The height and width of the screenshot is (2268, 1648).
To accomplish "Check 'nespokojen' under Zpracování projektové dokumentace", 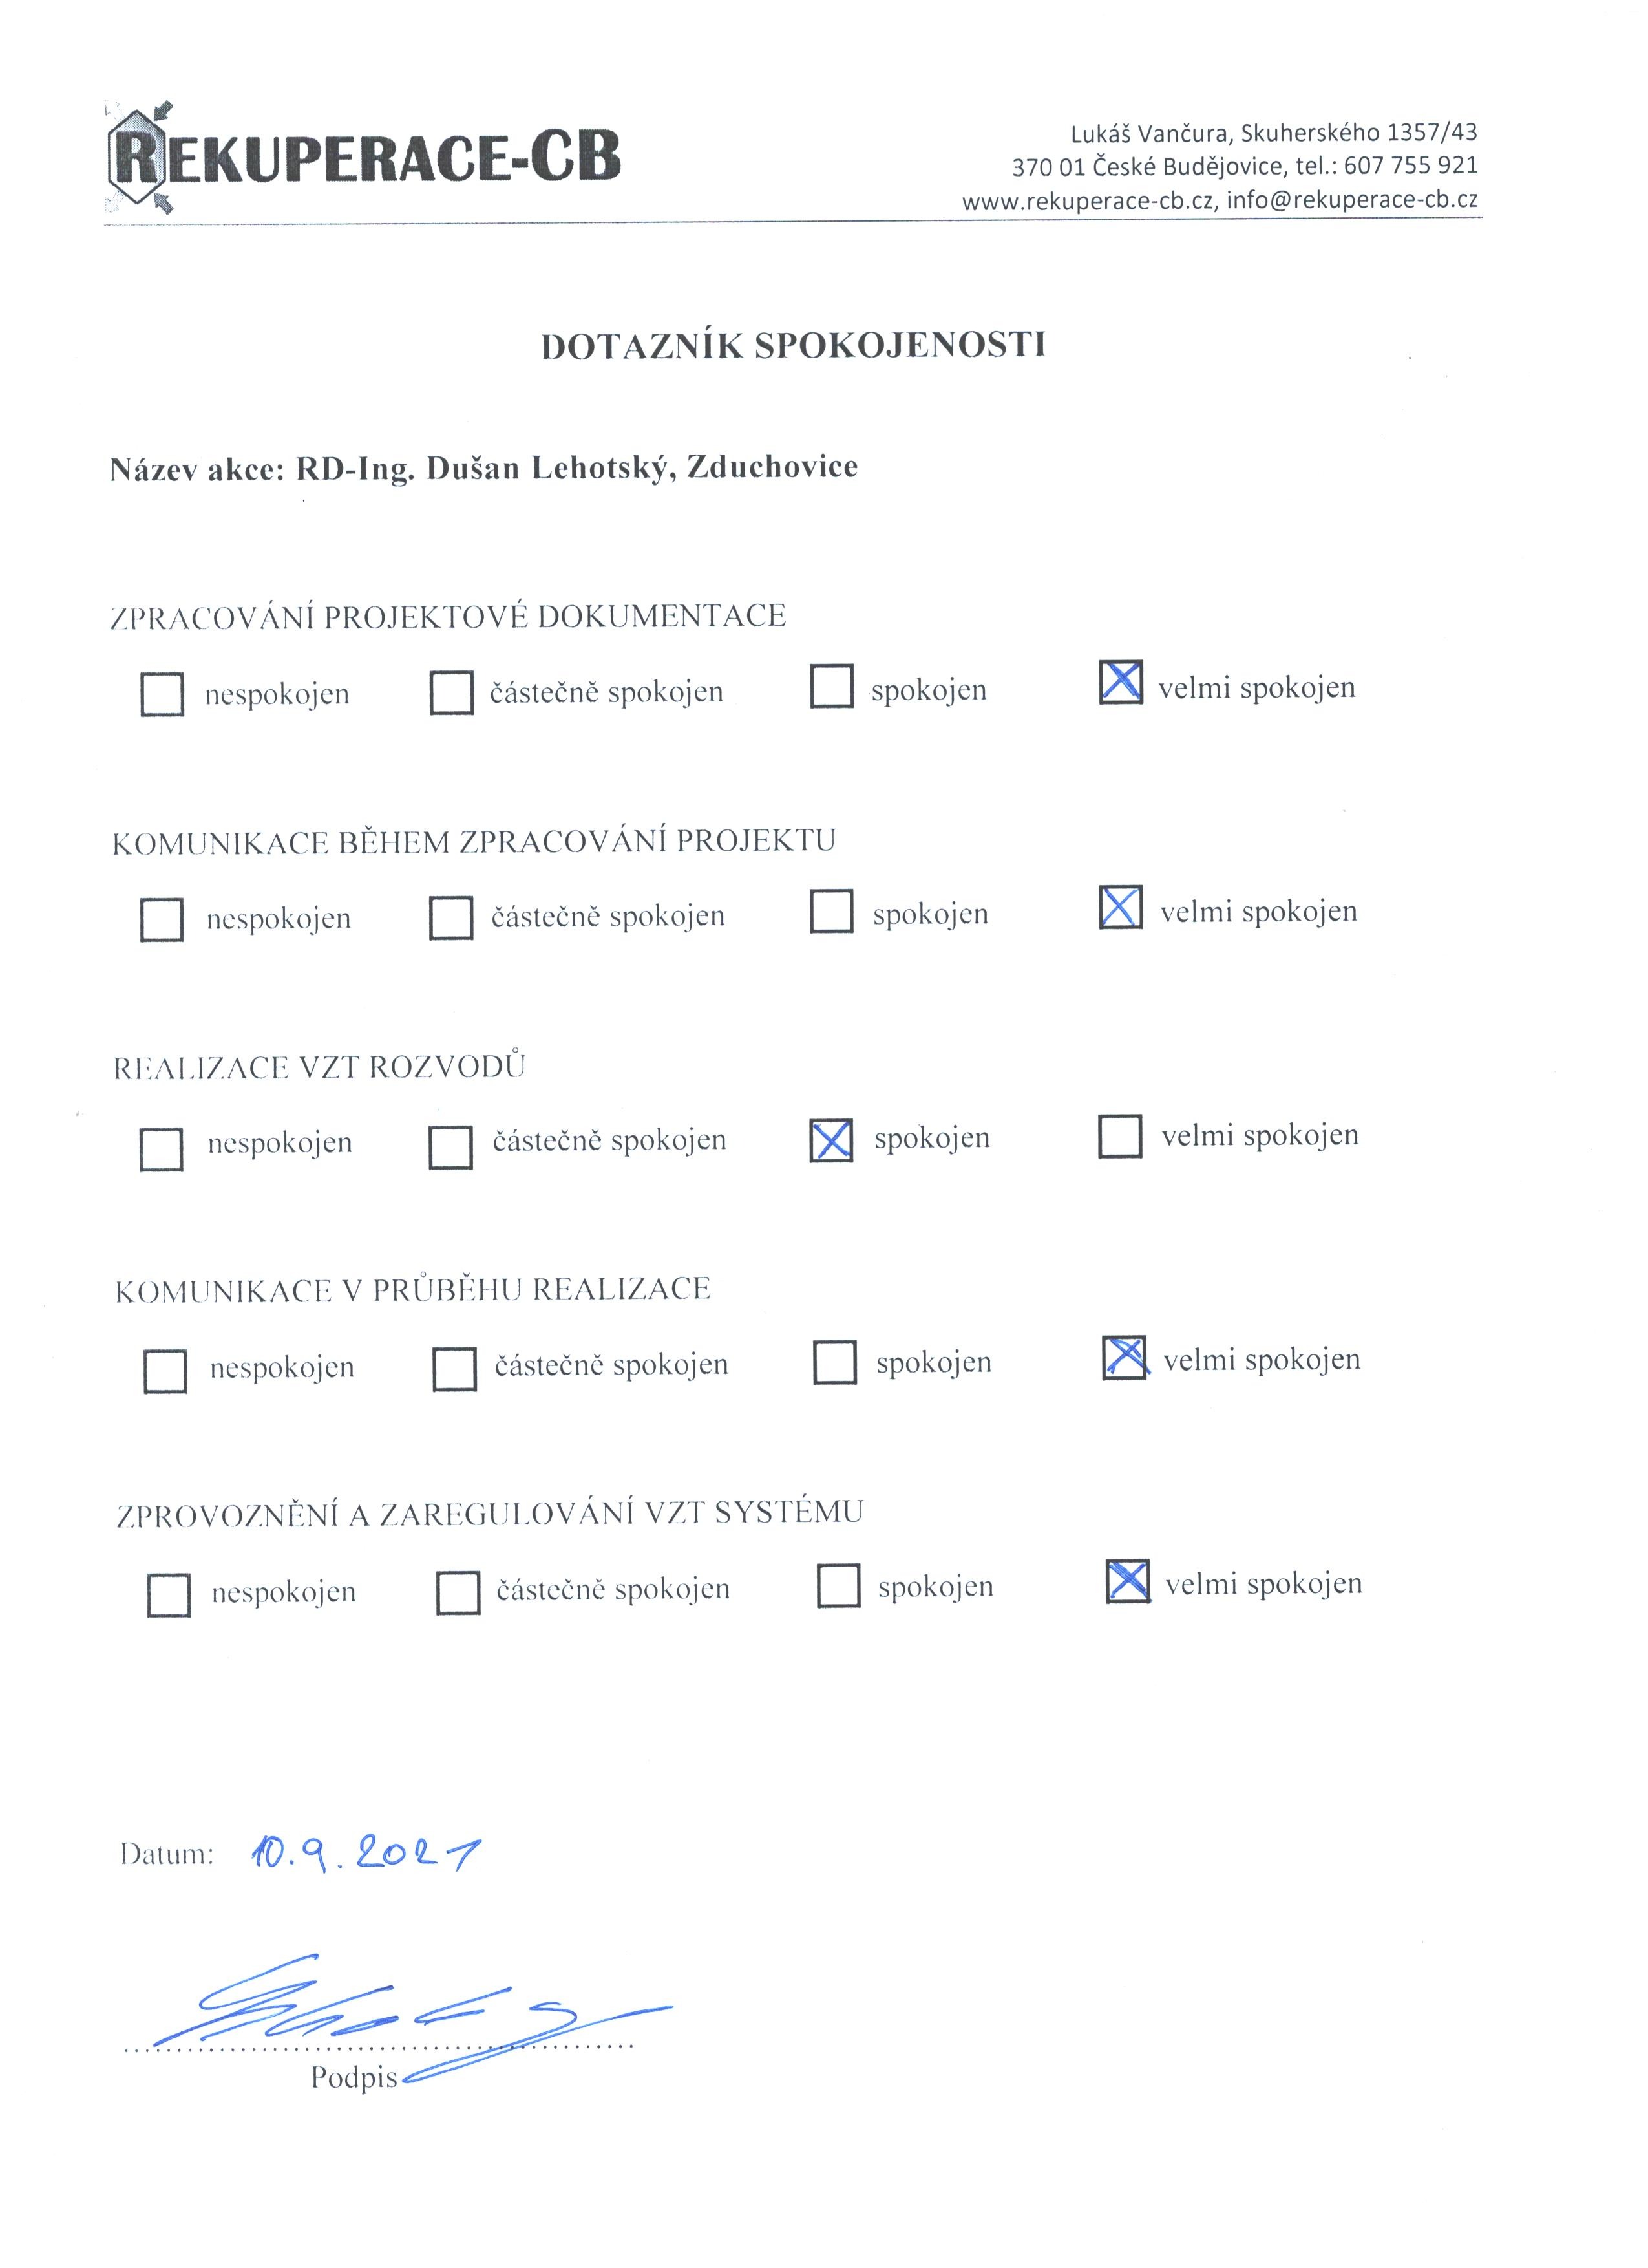I will (162, 694).
